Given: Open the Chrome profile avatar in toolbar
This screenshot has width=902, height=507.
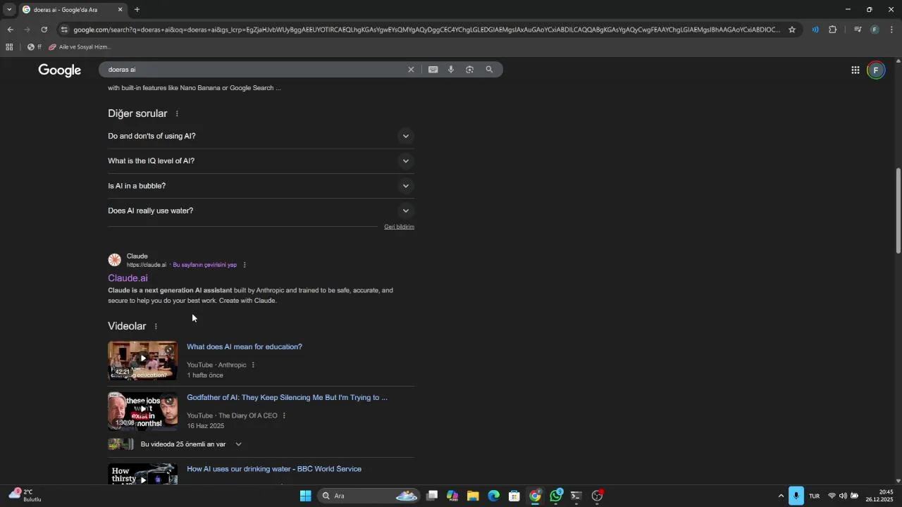Looking at the screenshot, I should click(875, 30).
